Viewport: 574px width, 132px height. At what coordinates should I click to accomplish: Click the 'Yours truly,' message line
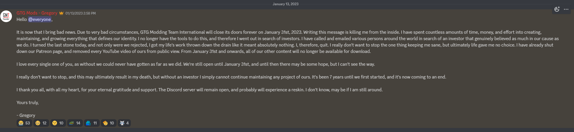tap(28, 103)
